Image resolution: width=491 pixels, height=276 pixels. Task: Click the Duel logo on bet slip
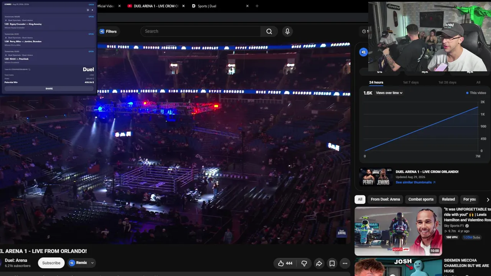click(88, 69)
